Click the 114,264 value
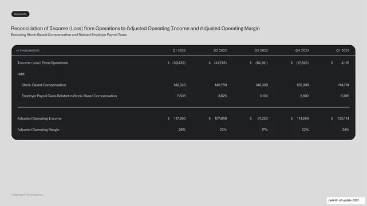The width and height of the screenshot is (367, 206). 303,118
